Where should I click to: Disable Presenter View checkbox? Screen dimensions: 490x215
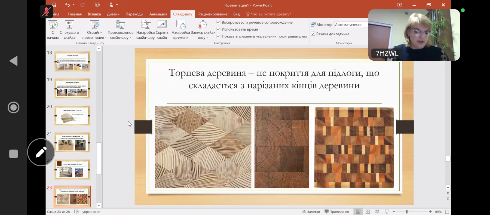click(313, 34)
